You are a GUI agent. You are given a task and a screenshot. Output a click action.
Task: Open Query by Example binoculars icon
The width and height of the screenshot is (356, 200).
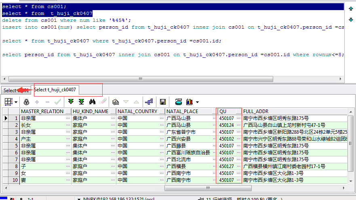coord(92,102)
